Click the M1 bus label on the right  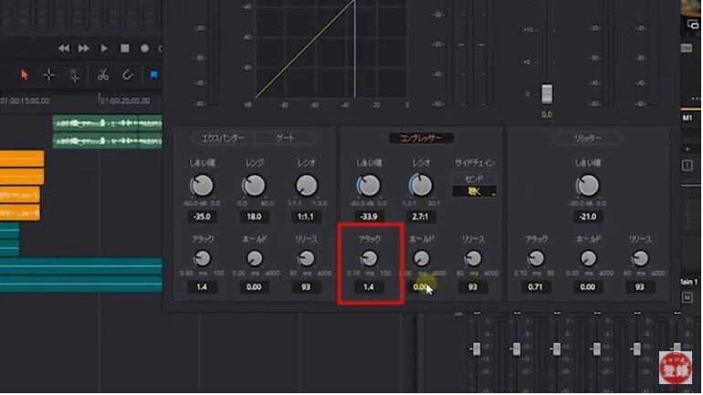(687, 118)
